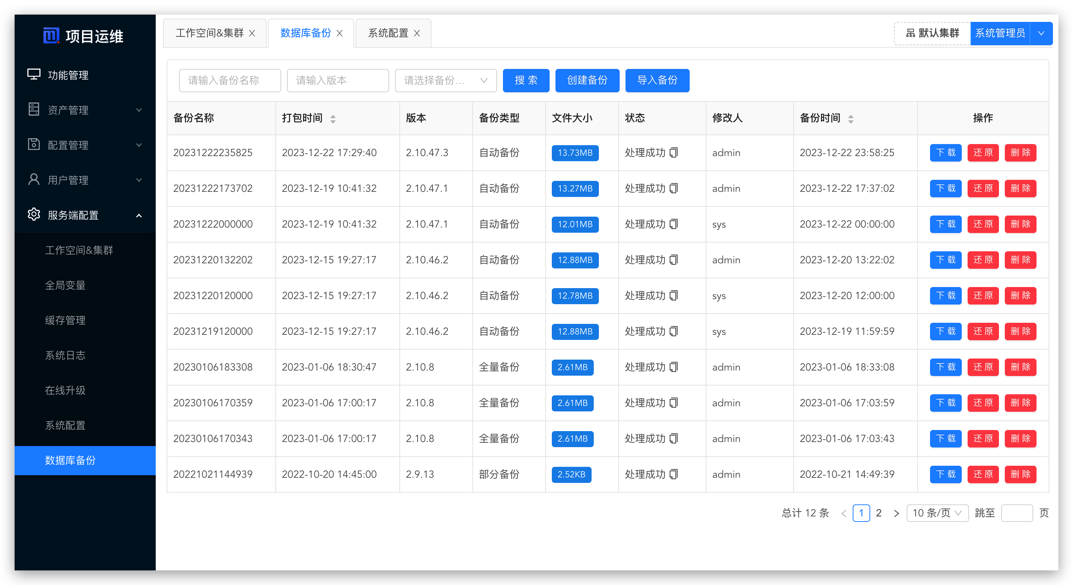The image size is (1073, 585).
Task: Click the 项目运维 logo icon
Action: [51, 36]
